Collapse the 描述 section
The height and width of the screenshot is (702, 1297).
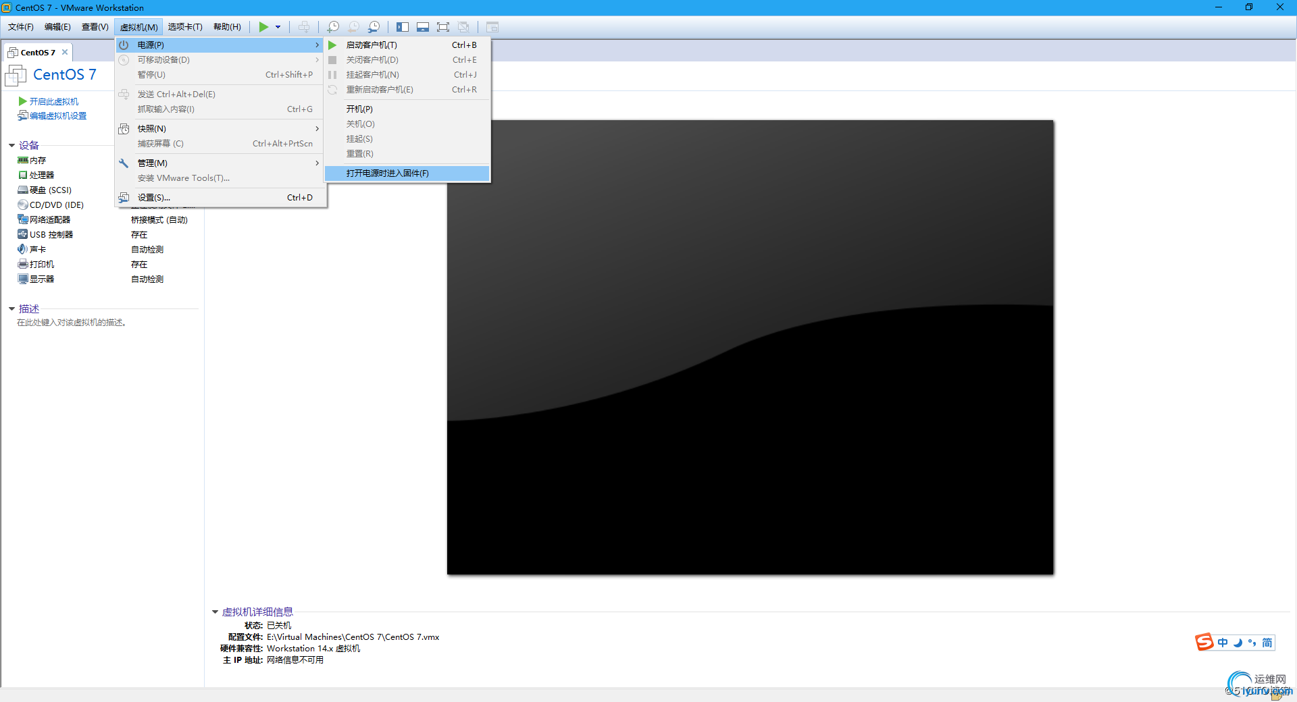[x=11, y=308]
